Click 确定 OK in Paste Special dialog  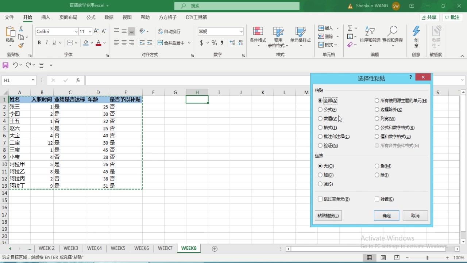tap(386, 216)
